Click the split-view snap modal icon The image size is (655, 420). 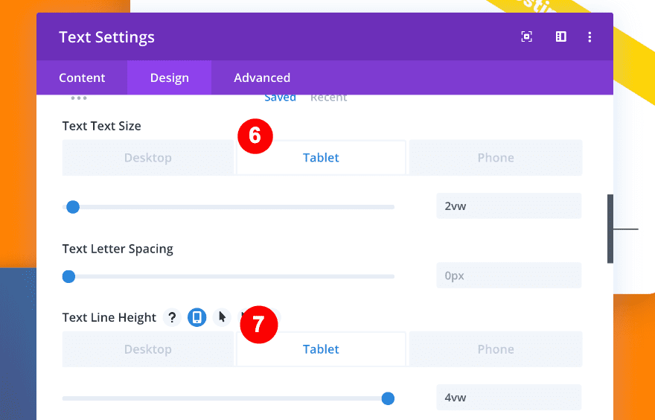tap(561, 36)
